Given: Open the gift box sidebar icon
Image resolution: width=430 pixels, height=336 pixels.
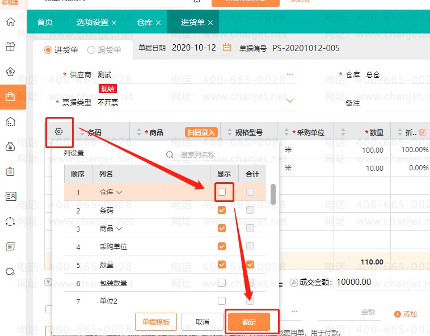Looking at the screenshot, I should [10, 47].
